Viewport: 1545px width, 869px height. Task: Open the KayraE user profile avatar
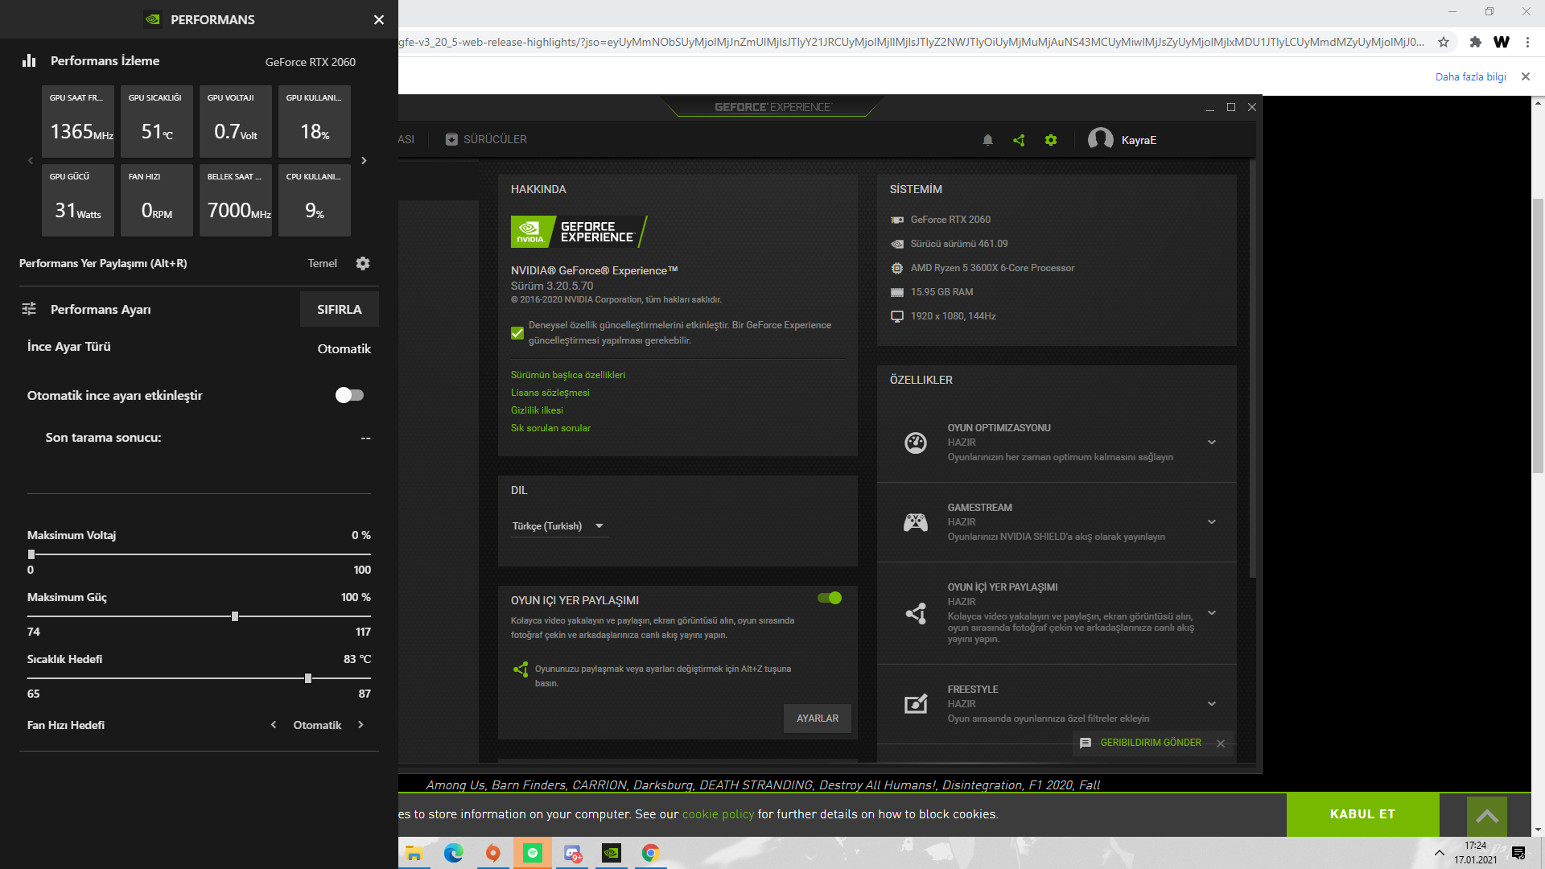(1100, 139)
